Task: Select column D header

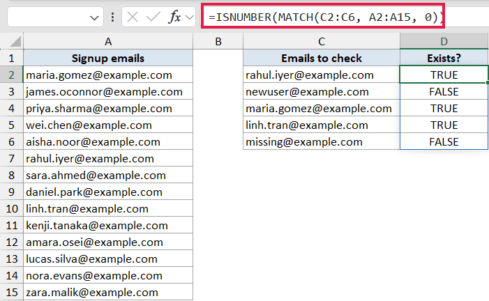Action: click(x=444, y=41)
